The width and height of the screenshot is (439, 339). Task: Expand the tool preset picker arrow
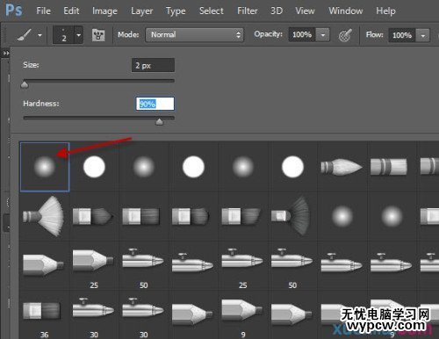coord(40,35)
